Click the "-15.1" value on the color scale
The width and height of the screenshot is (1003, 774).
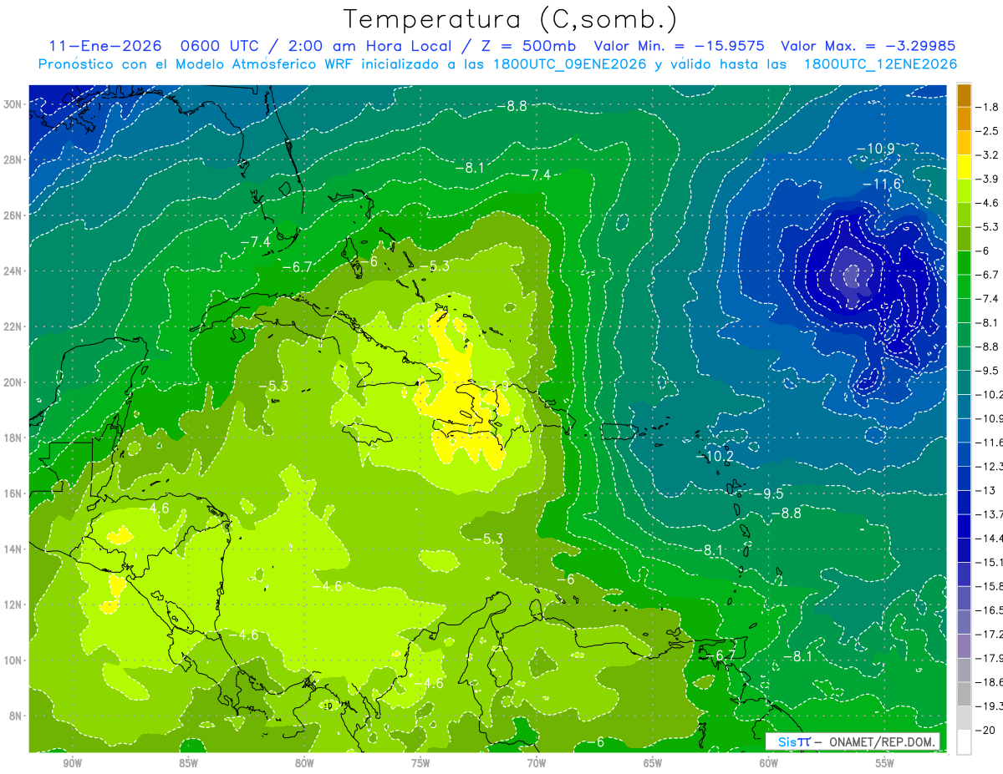tap(990, 561)
